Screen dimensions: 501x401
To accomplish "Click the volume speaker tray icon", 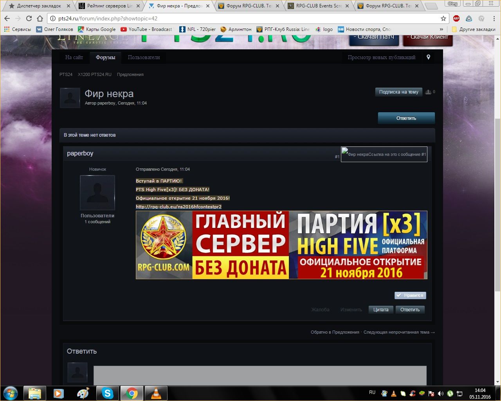I will [x=441, y=394].
